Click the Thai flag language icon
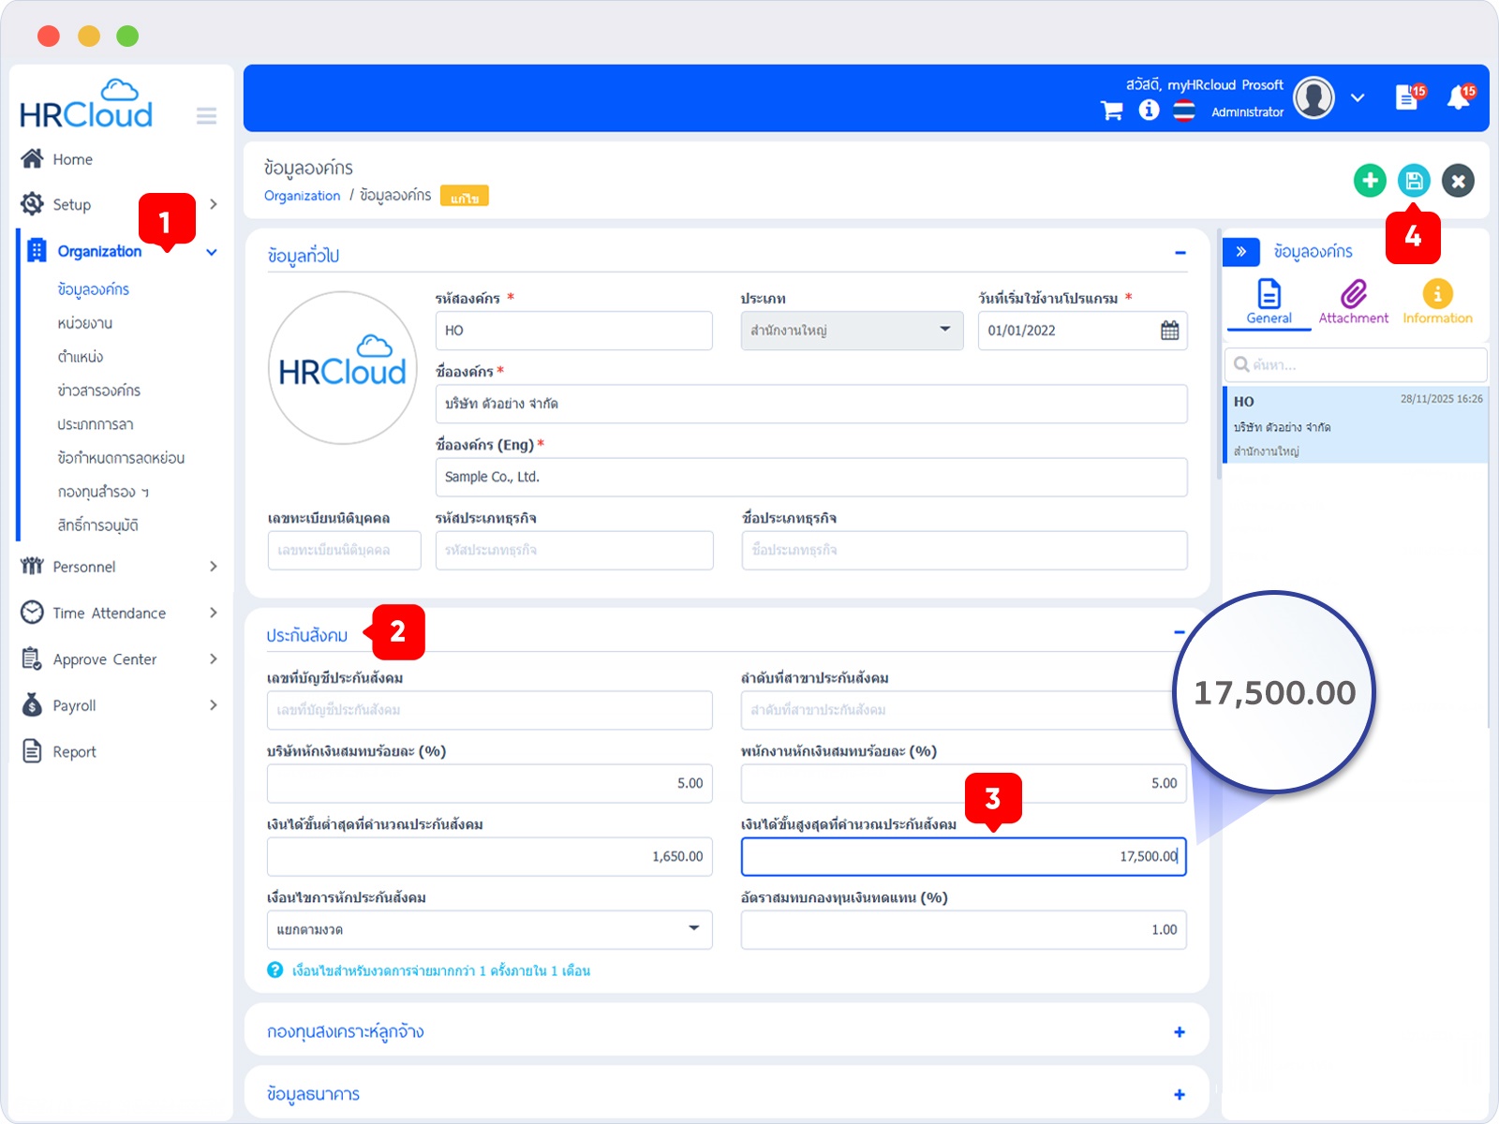Viewport: 1499px width, 1124px height. (x=1184, y=111)
